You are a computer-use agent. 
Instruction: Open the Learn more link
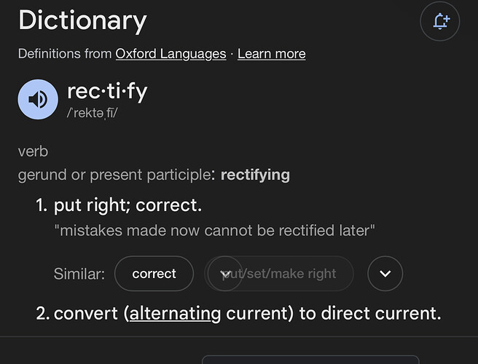click(271, 54)
